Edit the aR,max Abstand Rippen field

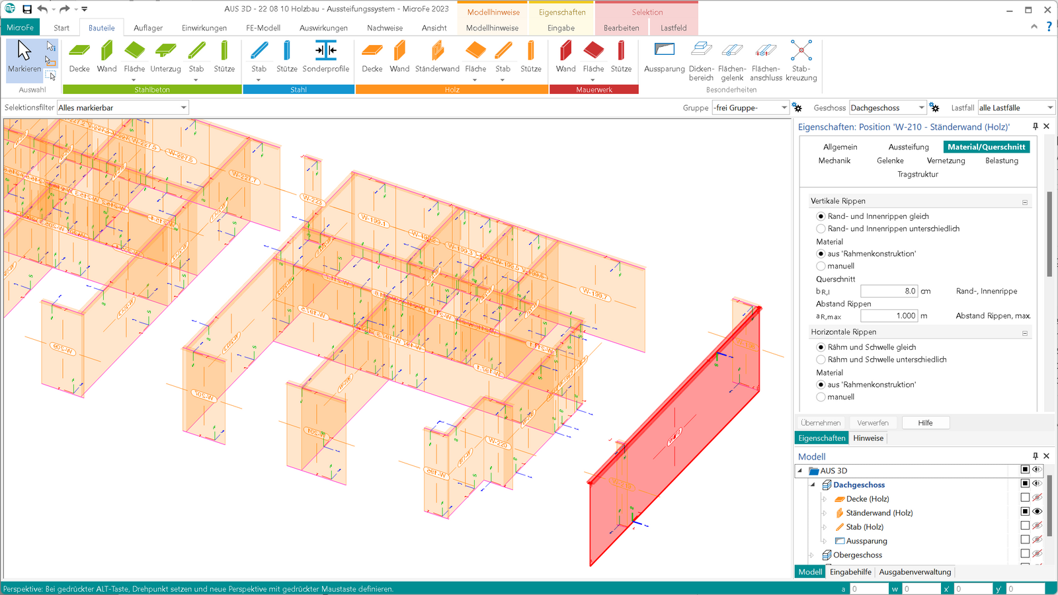tap(889, 316)
